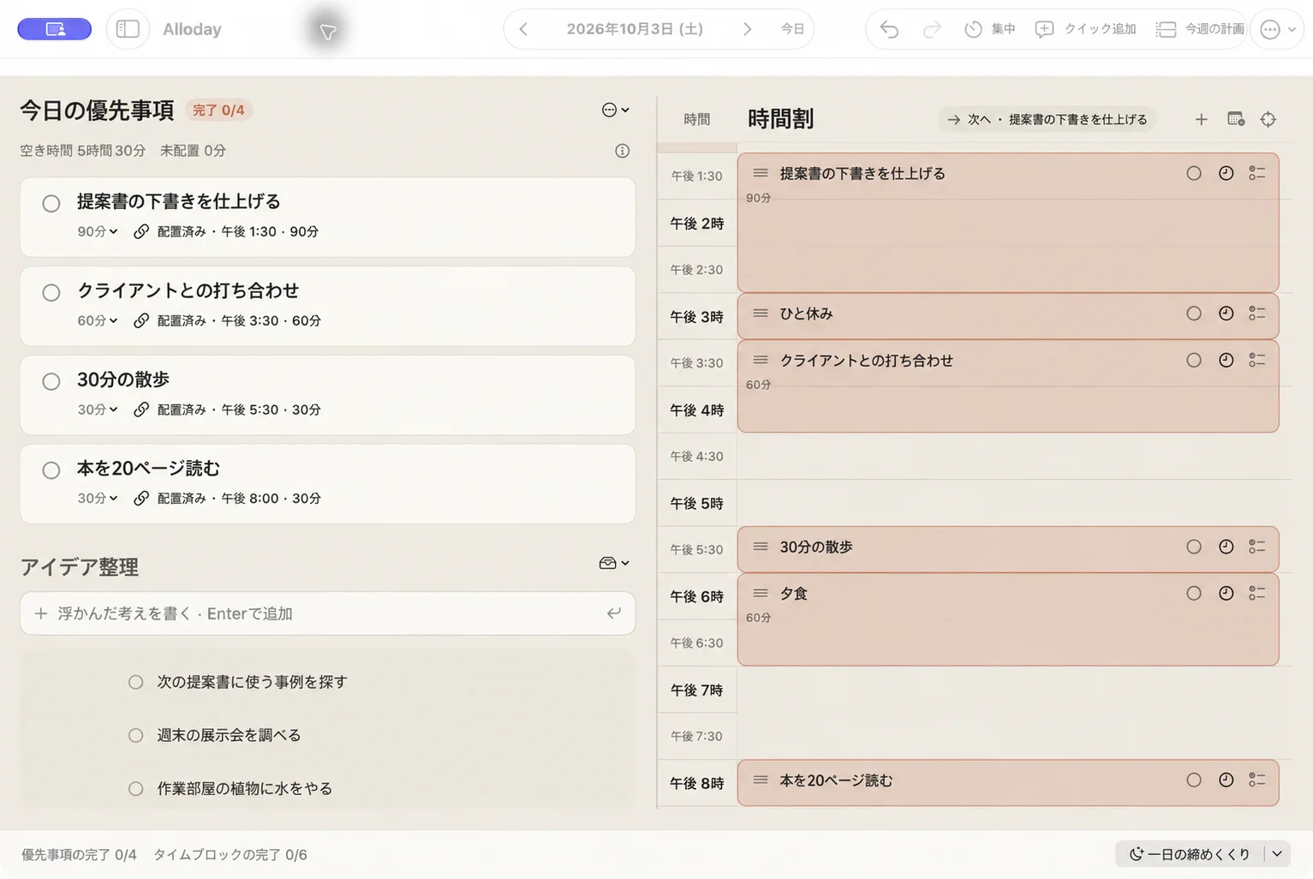1313x879 pixels.
Task: Open the info icon under priorities header
Action: [x=623, y=151]
